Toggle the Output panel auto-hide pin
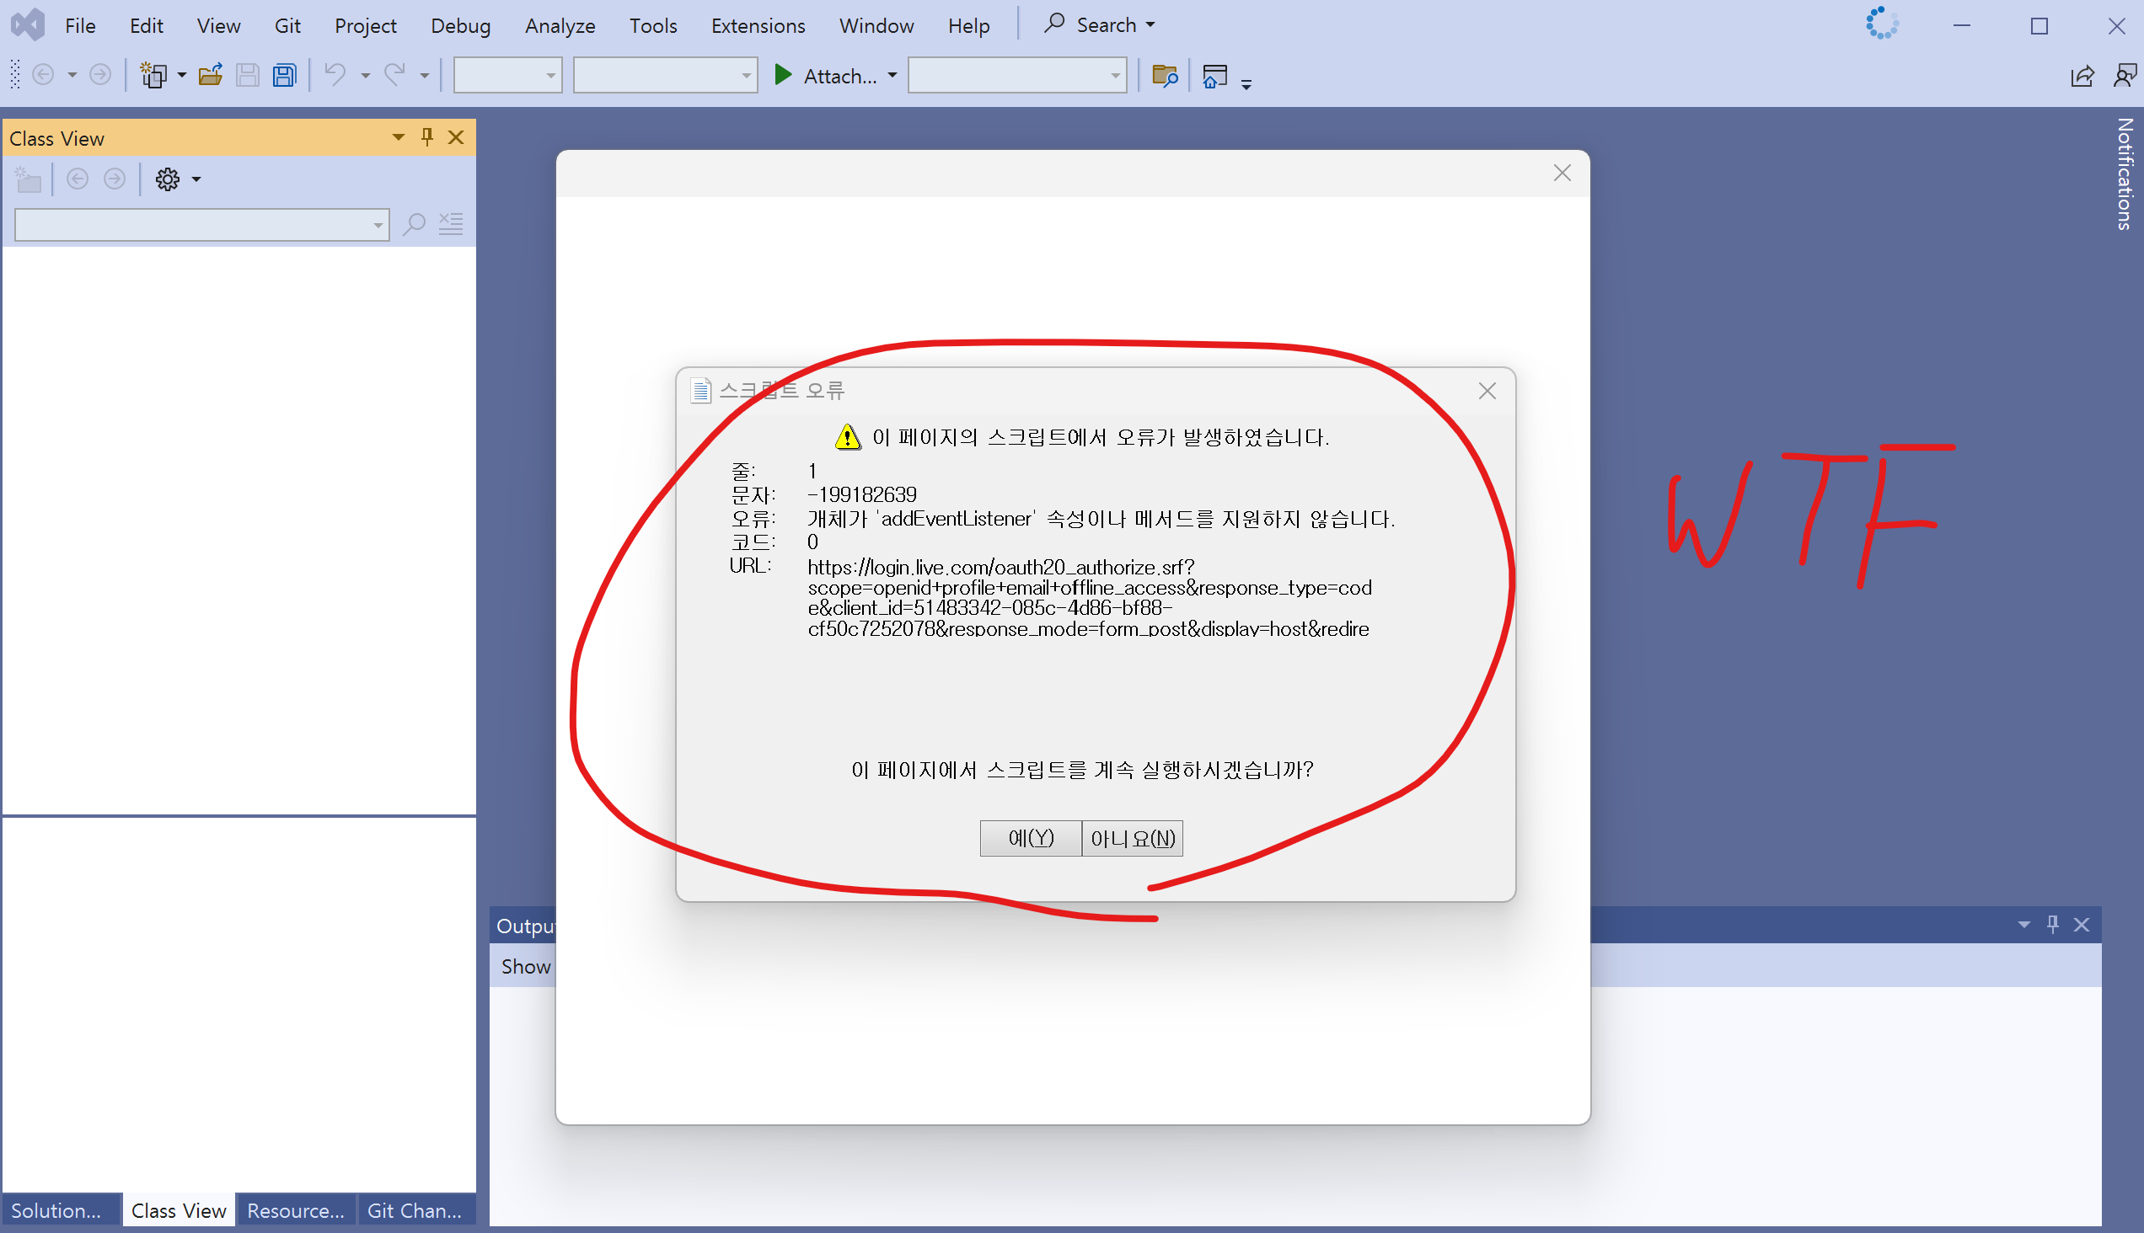Viewport: 2144px width, 1233px height. pos(2052,925)
